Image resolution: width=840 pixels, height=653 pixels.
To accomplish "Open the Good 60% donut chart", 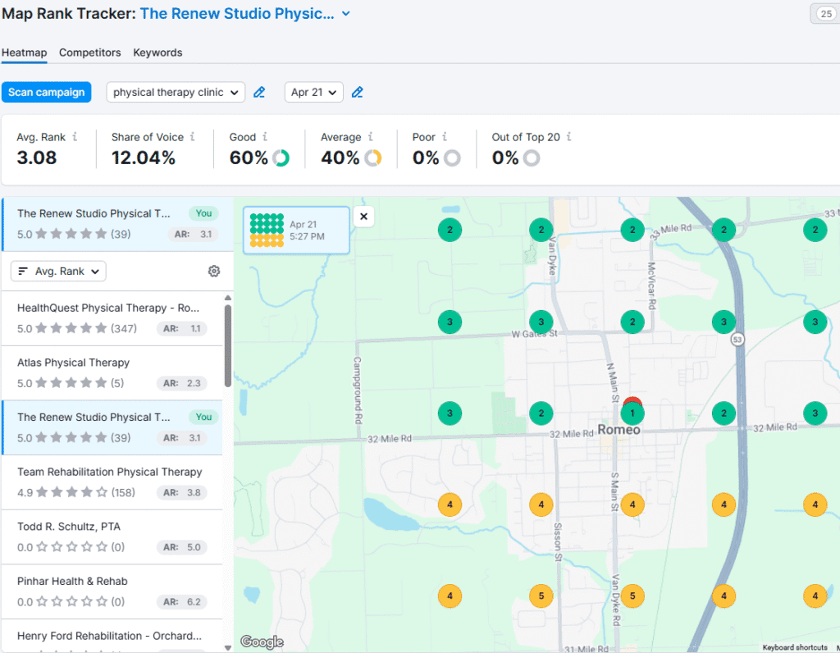I will (x=281, y=158).
